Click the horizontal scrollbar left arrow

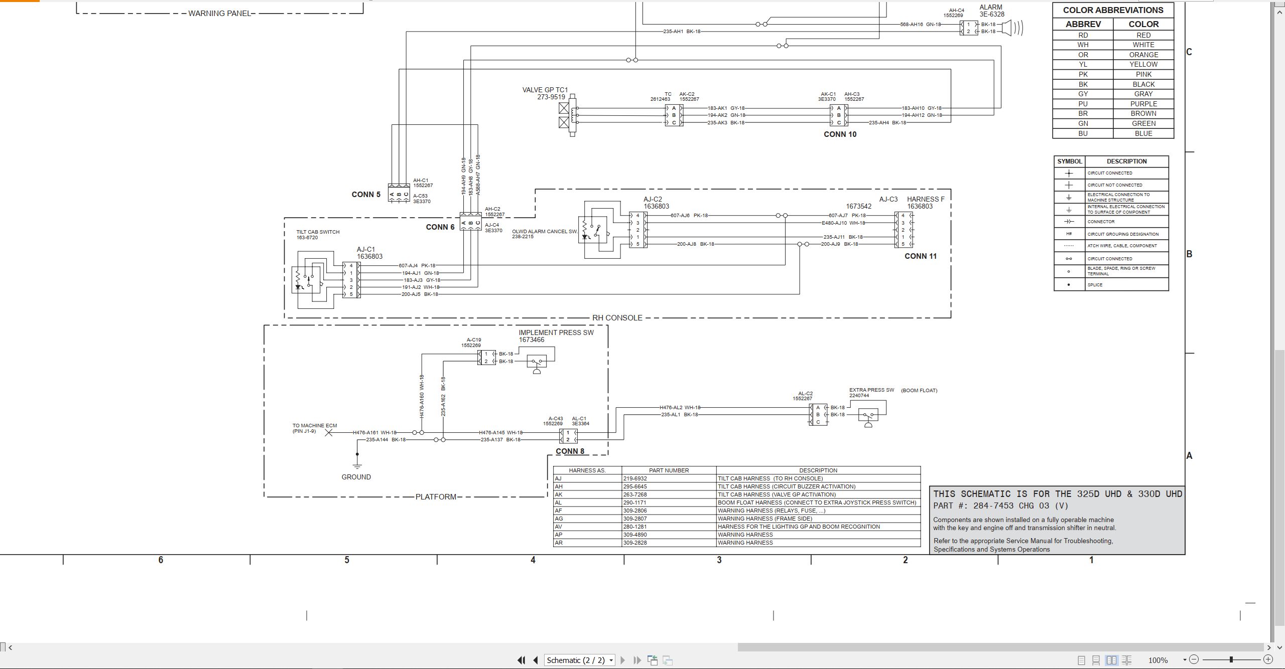[11, 647]
